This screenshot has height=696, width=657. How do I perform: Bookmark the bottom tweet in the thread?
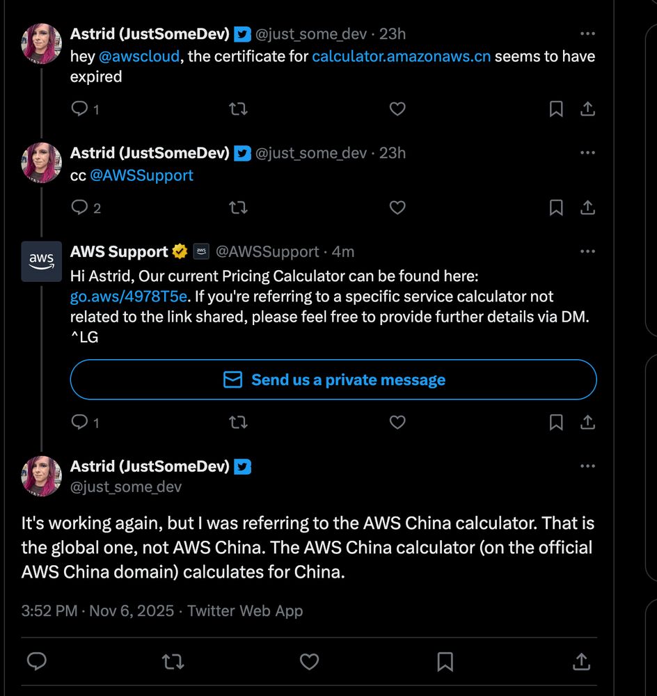click(445, 662)
